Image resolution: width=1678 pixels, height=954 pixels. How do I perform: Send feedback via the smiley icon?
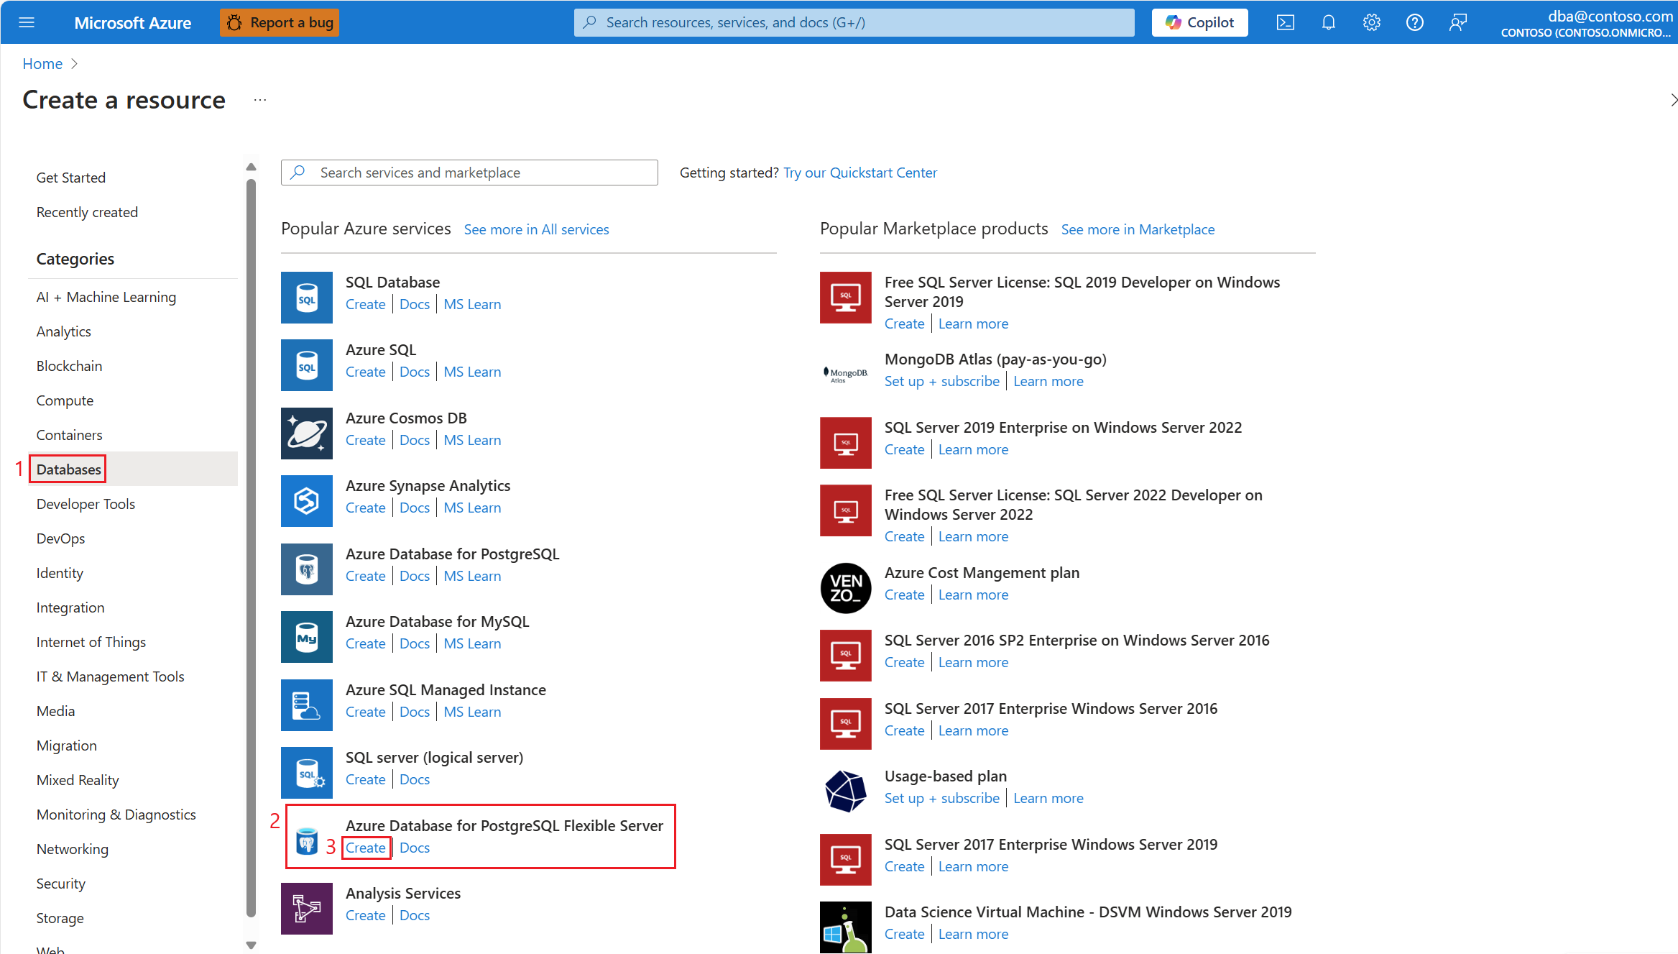(1458, 22)
